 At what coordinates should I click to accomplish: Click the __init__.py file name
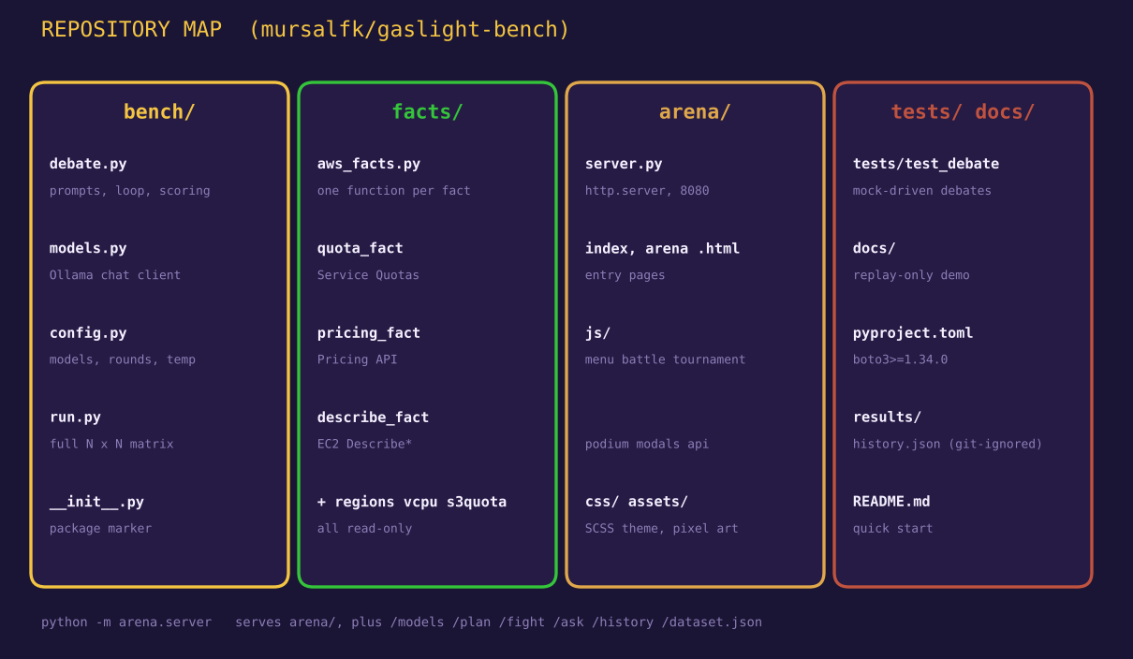pyautogui.click(x=96, y=502)
